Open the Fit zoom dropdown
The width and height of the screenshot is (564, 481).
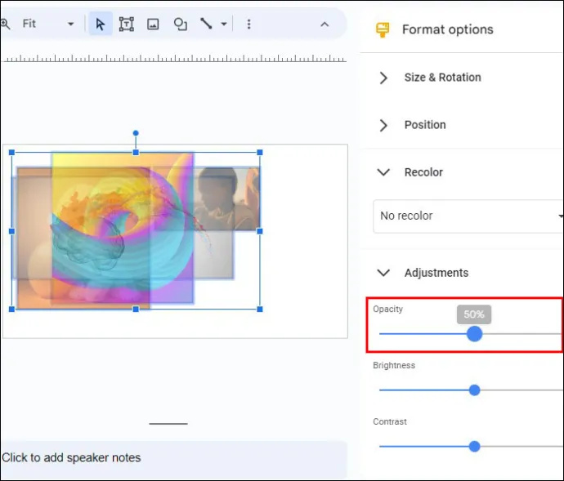[48, 24]
